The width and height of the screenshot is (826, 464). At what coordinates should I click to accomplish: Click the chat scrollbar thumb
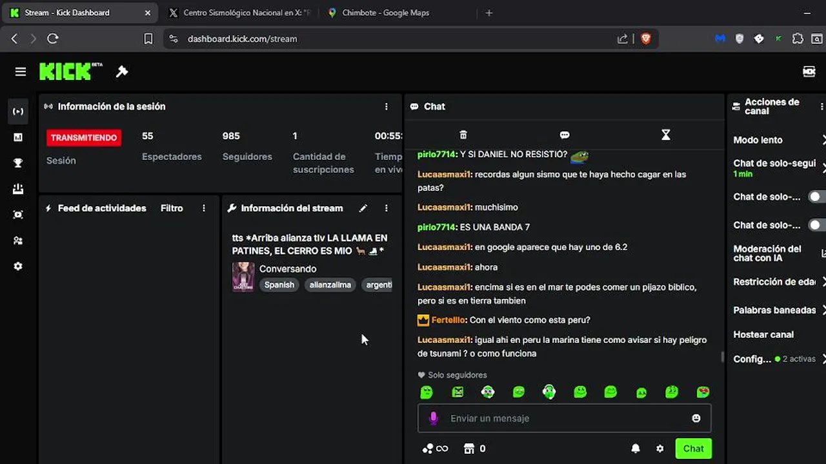(722, 357)
